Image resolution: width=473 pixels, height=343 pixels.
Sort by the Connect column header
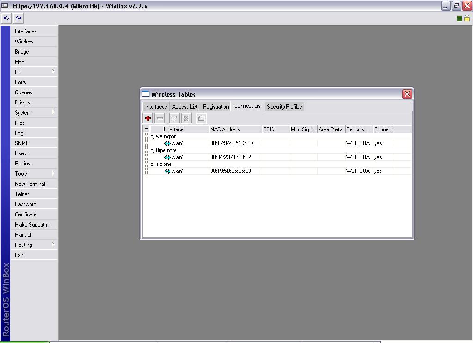click(383, 129)
